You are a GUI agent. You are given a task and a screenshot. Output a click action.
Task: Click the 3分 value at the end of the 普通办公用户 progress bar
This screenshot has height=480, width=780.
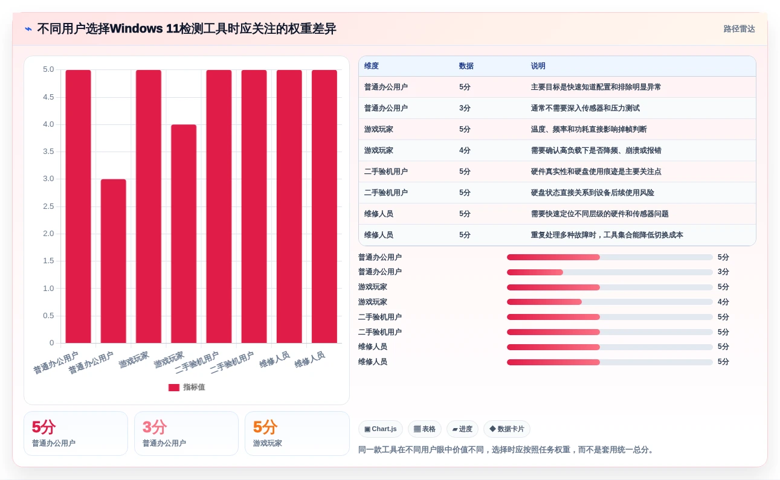[723, 272]
